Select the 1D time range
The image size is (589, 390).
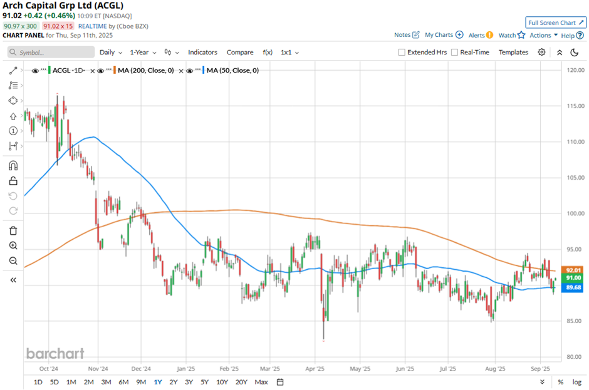coord(38,382)
